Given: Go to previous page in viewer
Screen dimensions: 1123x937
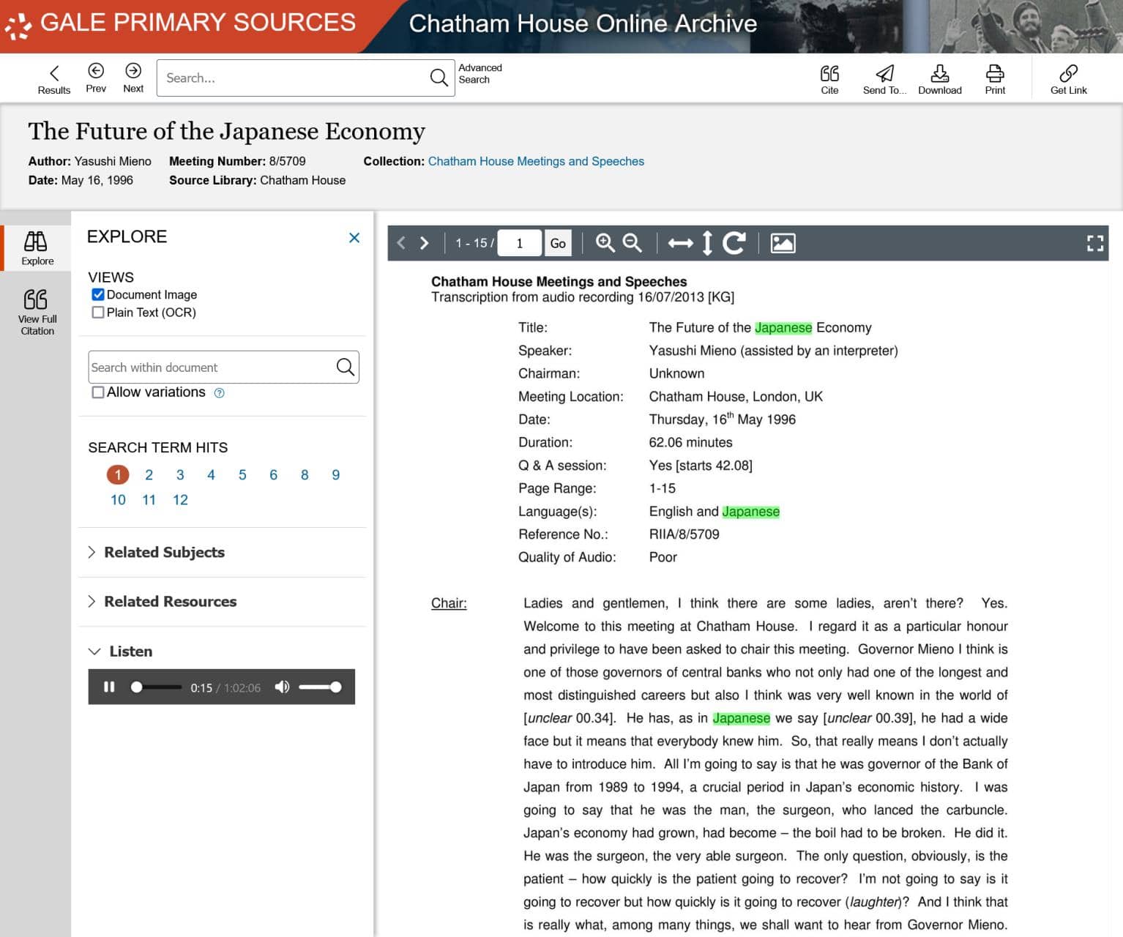Looking at the screenshot, I should coord(401,243).
